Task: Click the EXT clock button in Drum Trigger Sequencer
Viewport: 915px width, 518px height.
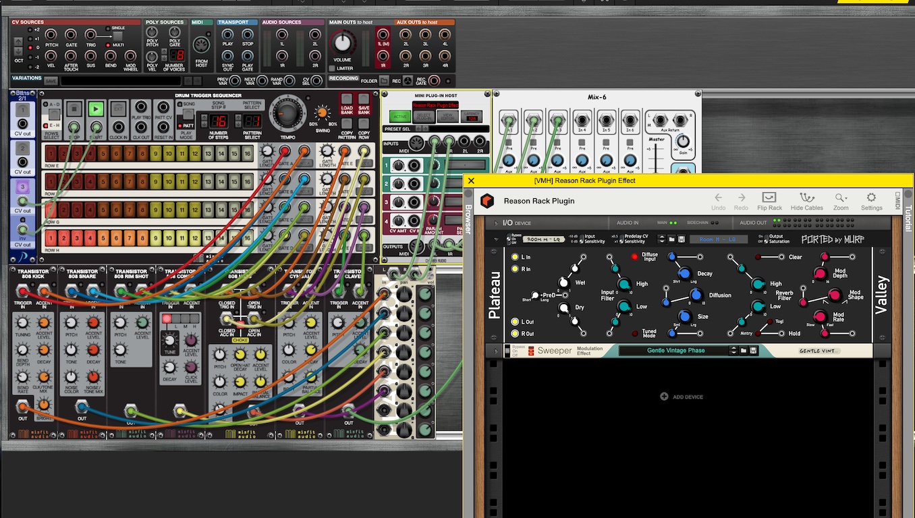Action: point(118,109)
